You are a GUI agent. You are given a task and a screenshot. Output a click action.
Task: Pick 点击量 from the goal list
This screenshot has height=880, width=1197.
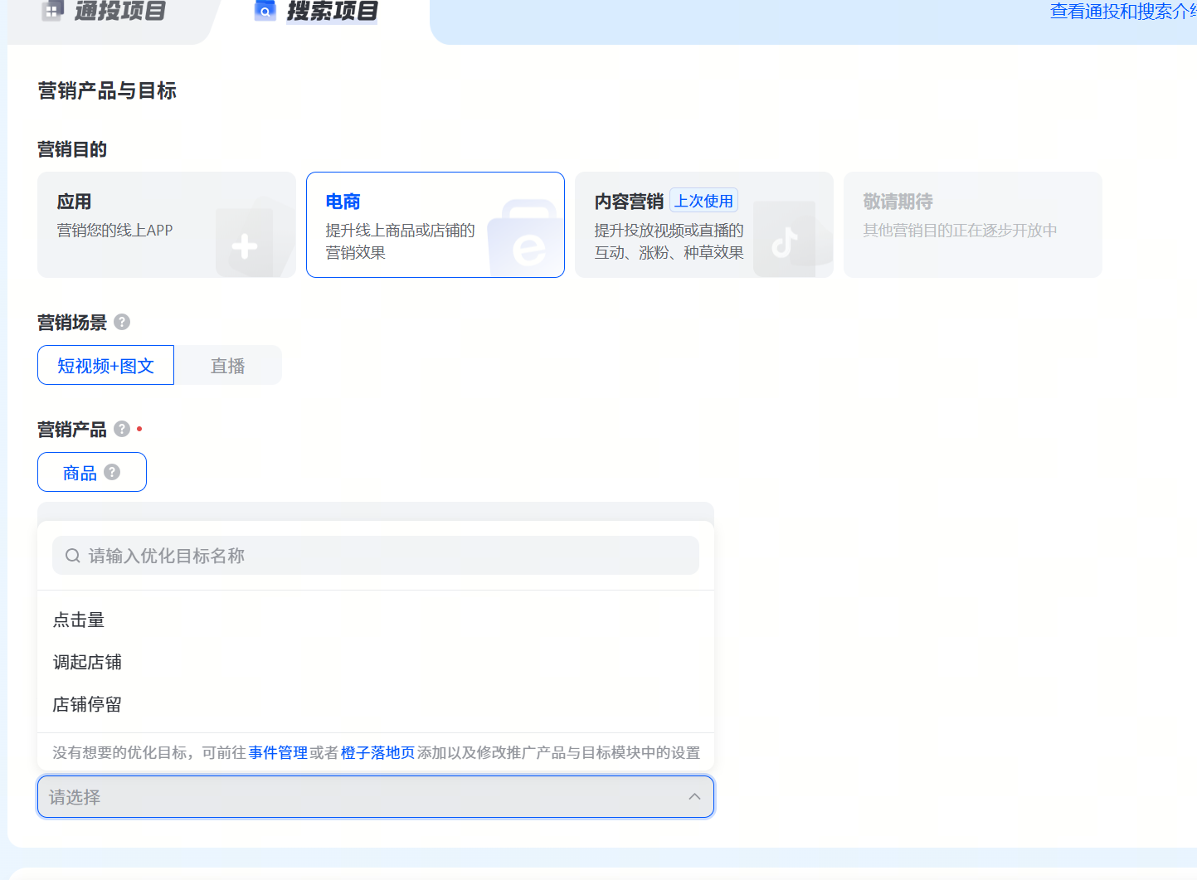[x=376, y=620]
